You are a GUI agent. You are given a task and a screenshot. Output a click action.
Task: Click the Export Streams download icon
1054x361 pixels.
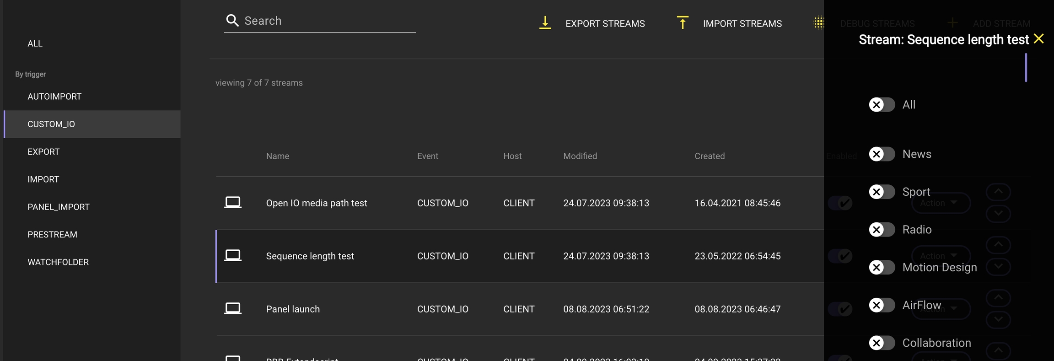545,23
